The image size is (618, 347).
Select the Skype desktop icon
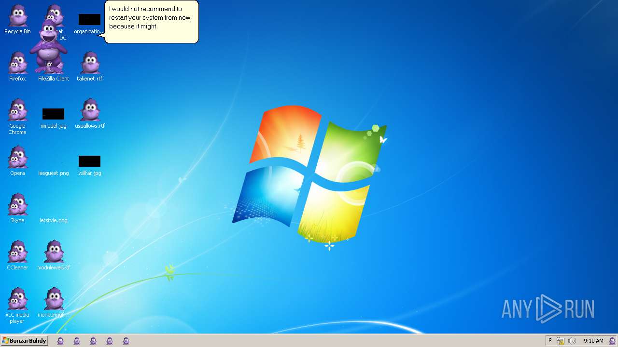tap(17, 205)
